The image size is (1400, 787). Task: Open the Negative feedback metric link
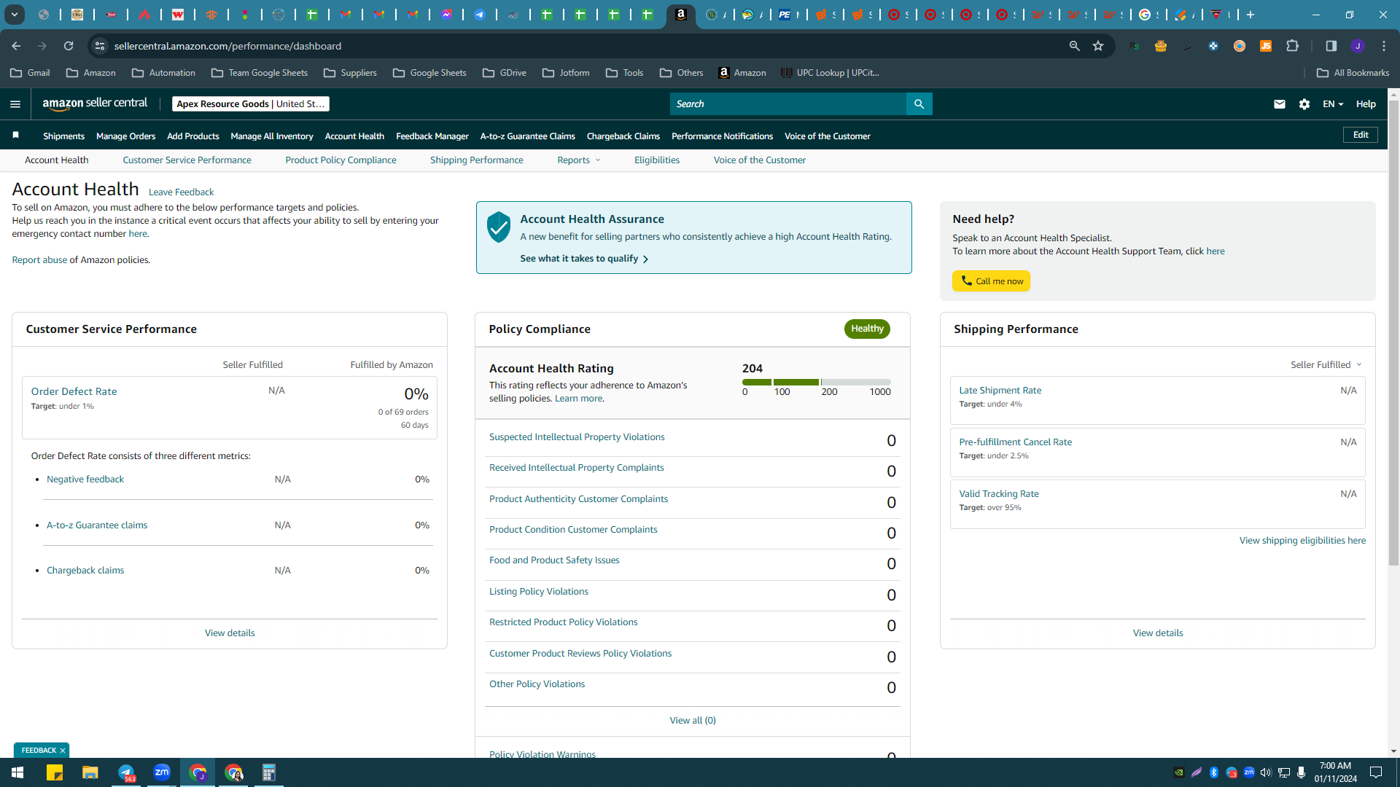(85, 479)
